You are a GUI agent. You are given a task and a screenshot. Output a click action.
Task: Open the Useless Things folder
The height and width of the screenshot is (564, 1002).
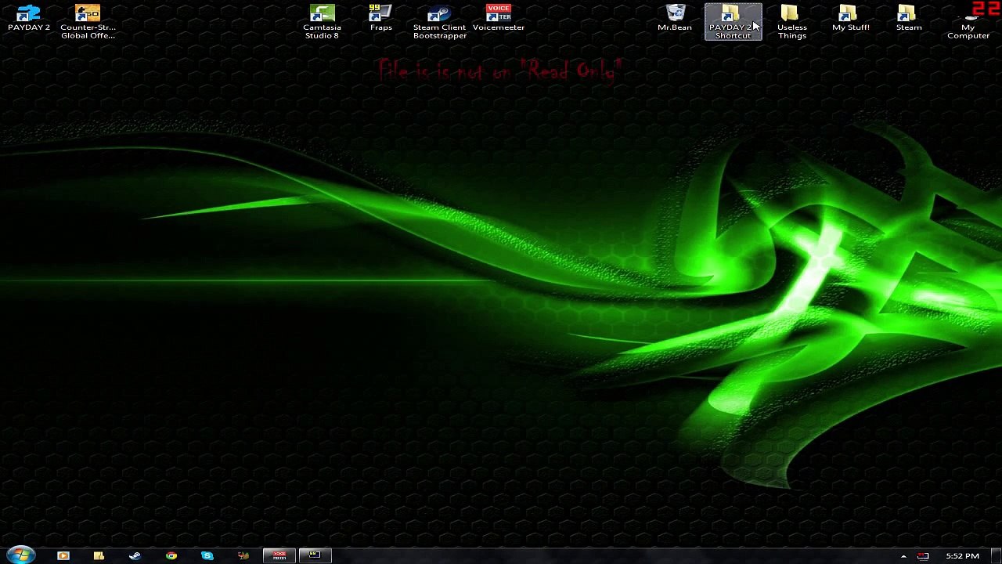[791, 22]
